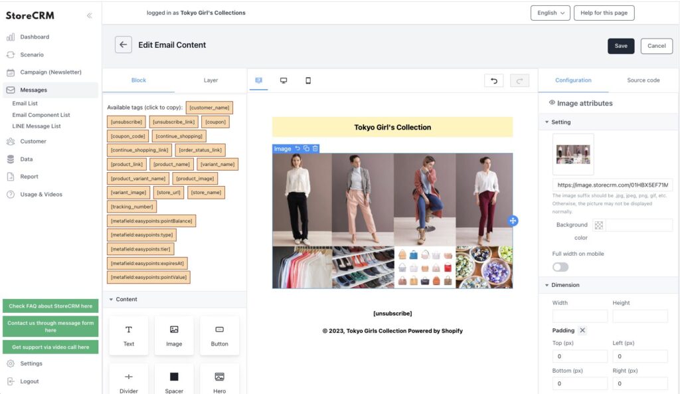Image resolution: width=680 pixels, height=394 pixels.
Task: Click Help for this page
Action: click(604, 13)
